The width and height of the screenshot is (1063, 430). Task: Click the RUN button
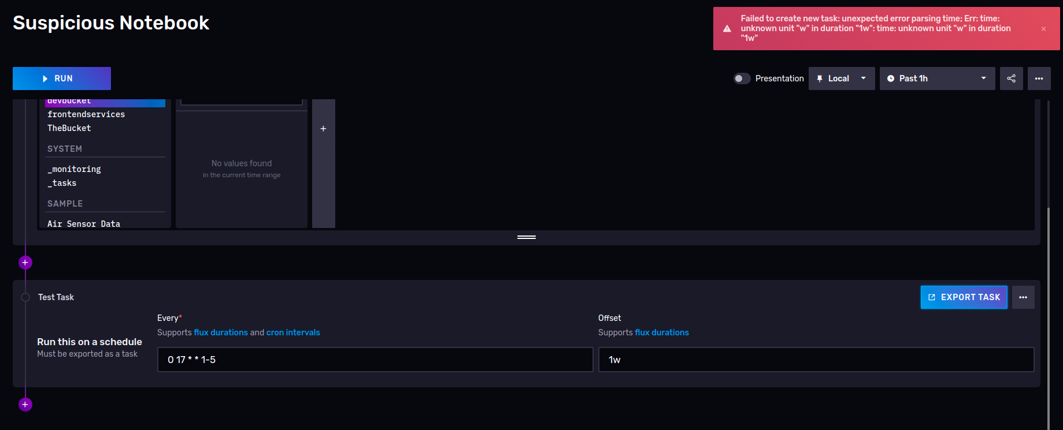[62, 78]
